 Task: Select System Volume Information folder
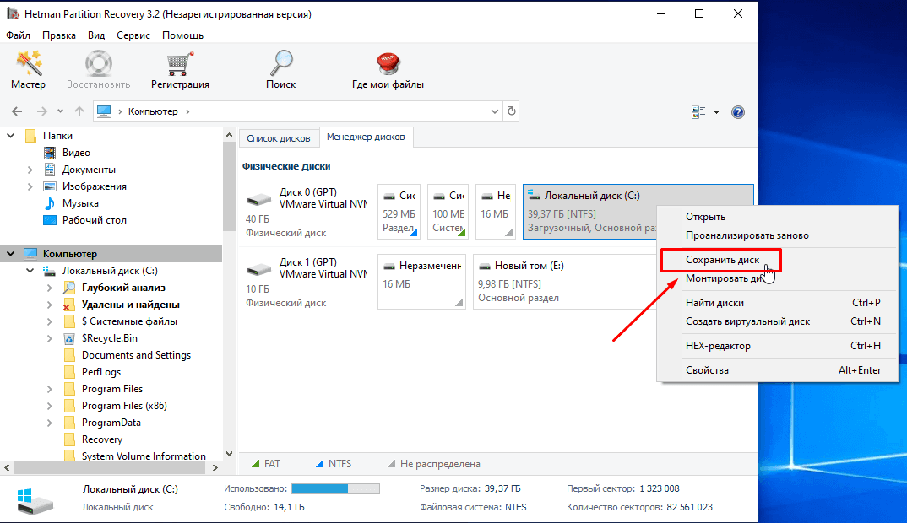click(x=144, y=456)
